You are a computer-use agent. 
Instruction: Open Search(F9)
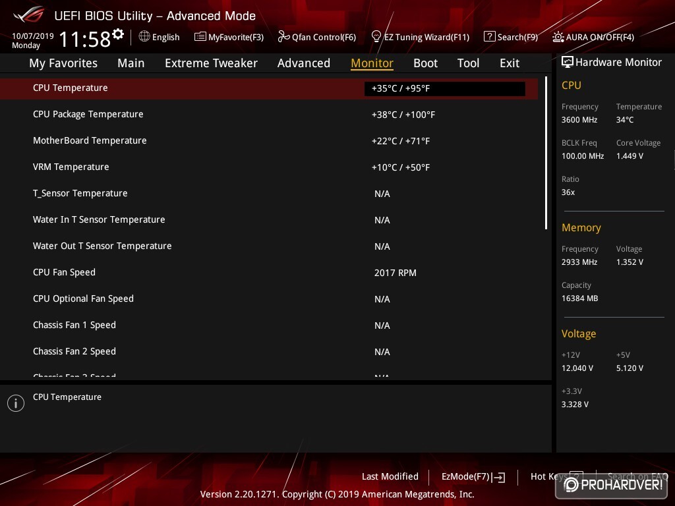tap(517, 37)
